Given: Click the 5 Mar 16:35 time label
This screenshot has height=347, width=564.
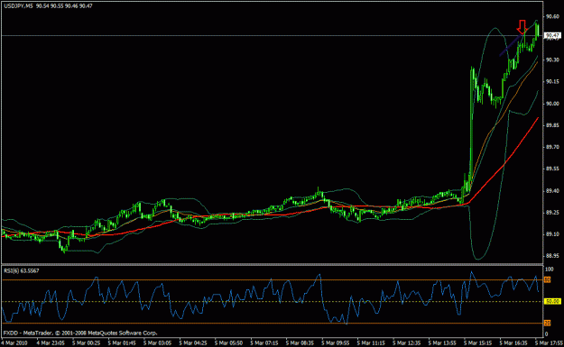Looking at the screenshot, I should 513,343.
